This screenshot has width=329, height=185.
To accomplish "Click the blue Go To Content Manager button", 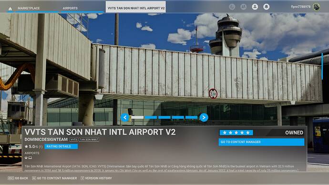I will (x=261, y=142).
